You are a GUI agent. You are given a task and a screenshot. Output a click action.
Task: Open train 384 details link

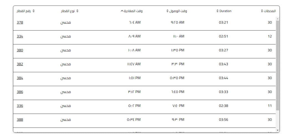20,78
